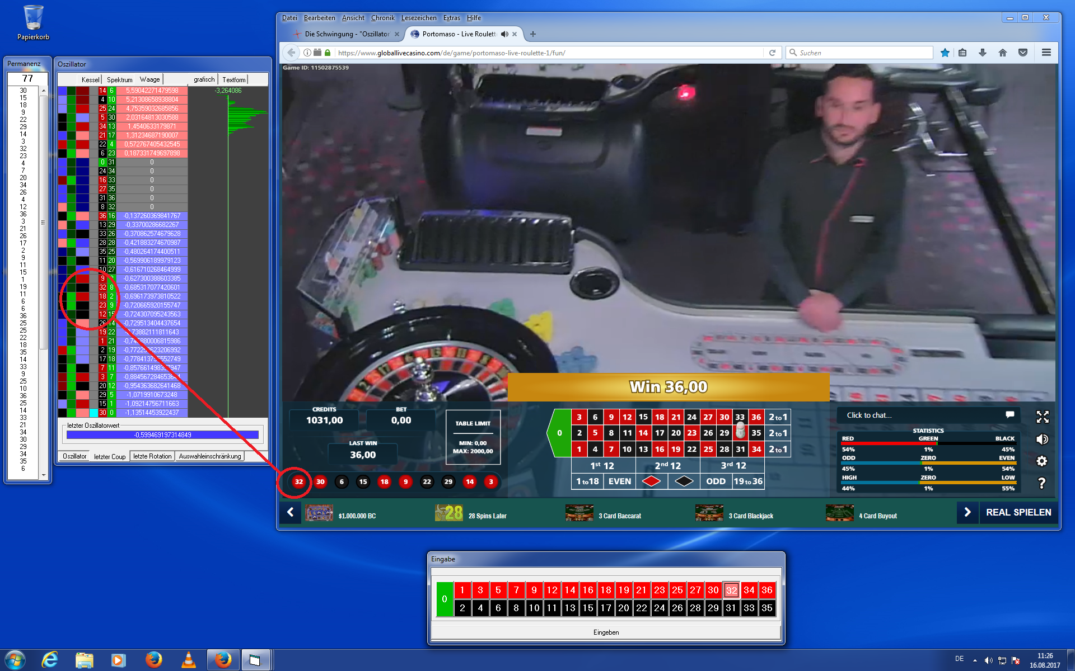Viewport: 1075px width, 671px height.
Task: Open Chronik menu in Firefox
Action: (x=382, y=18)
